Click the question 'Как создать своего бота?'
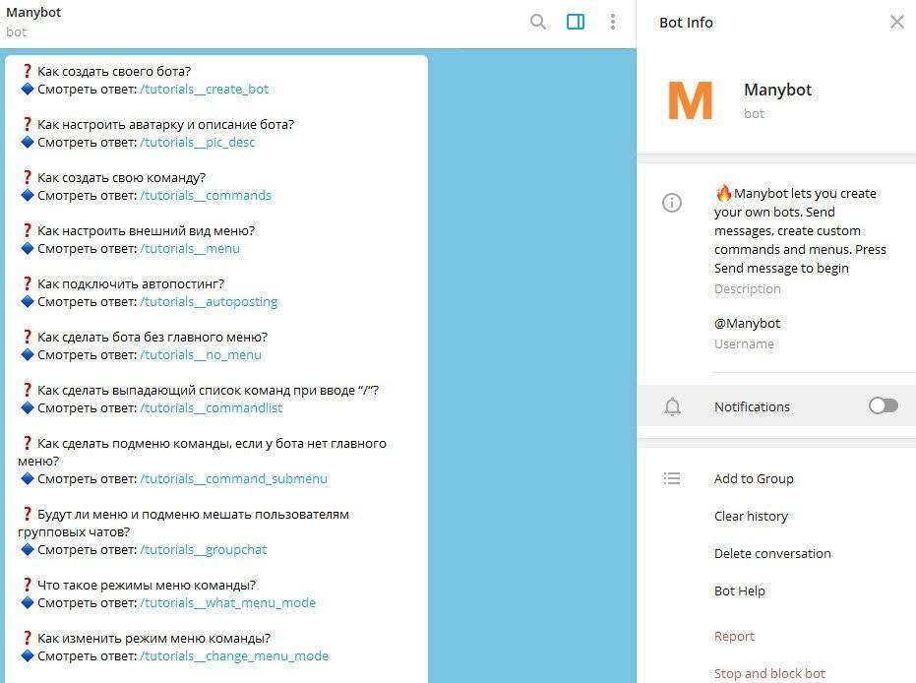 point(114,71)
